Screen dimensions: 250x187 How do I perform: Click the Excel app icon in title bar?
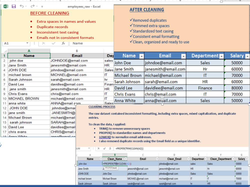(x=6, y=6)
